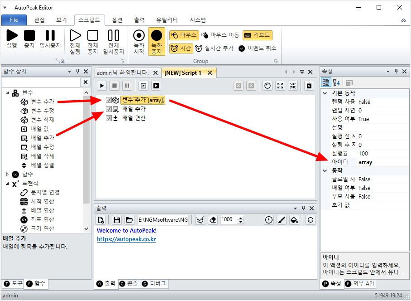Switch to 콘솔 bottom tab
This screenshot has height=301, width=411.
click(129, 284)
